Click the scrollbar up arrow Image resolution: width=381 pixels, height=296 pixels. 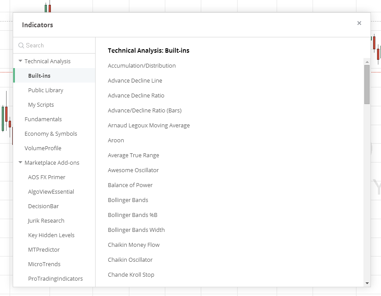(x=367, y=62)
